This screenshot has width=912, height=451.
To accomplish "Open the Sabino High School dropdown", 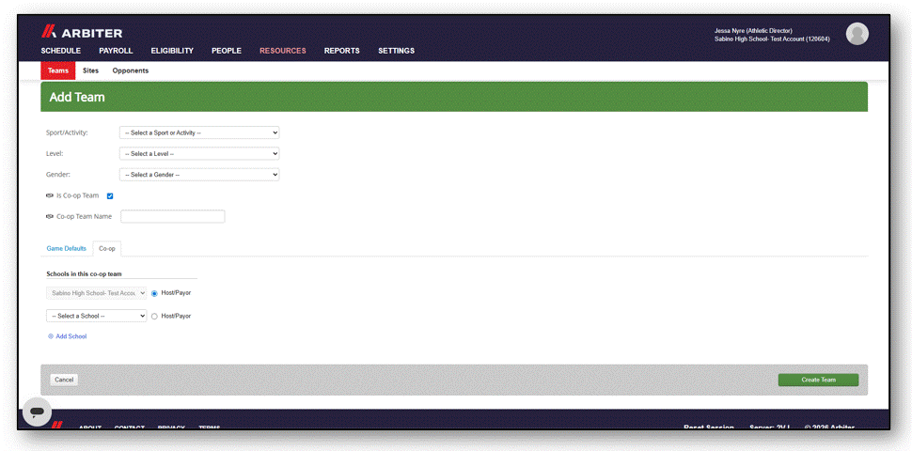I will click(x=97, y=293).
